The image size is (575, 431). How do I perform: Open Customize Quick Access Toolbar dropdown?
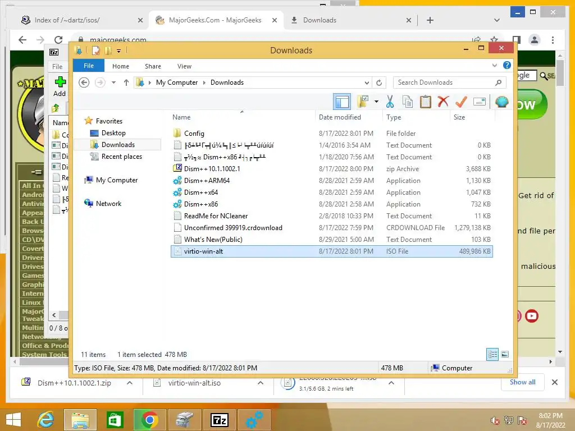pyautogui.click(x=119, y=51)
